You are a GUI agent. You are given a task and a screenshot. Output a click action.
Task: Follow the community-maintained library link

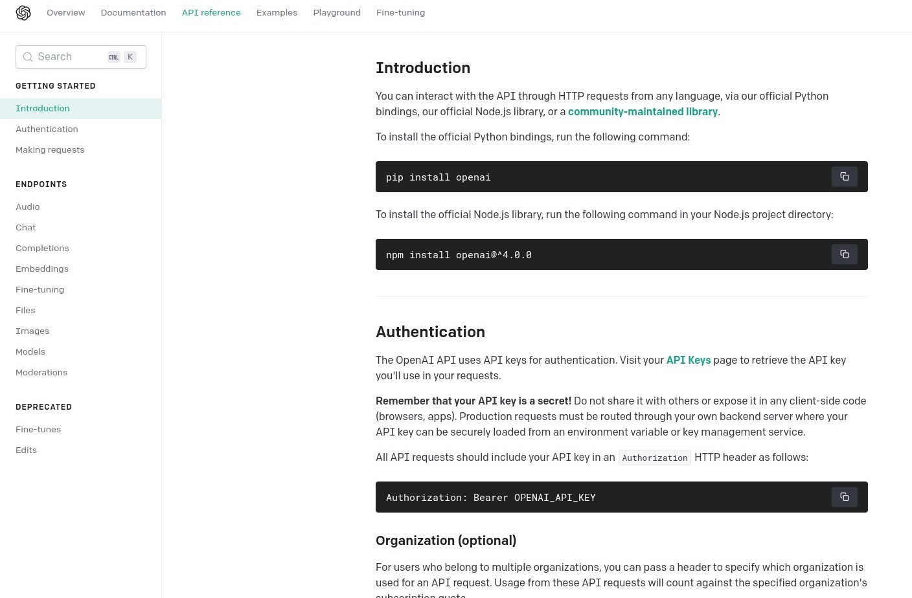(643, 111)
